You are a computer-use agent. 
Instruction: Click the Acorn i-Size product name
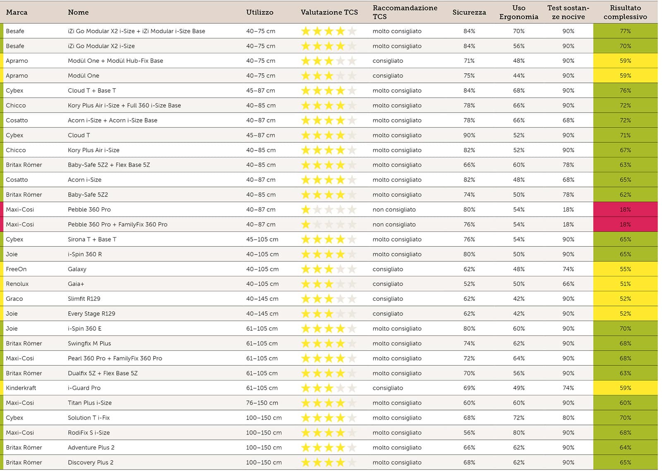[x=85, y=180]
